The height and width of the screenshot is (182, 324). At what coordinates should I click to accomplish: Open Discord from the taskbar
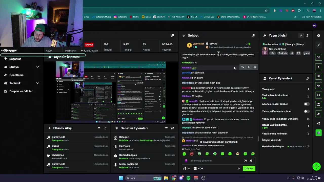pos(181,178)
